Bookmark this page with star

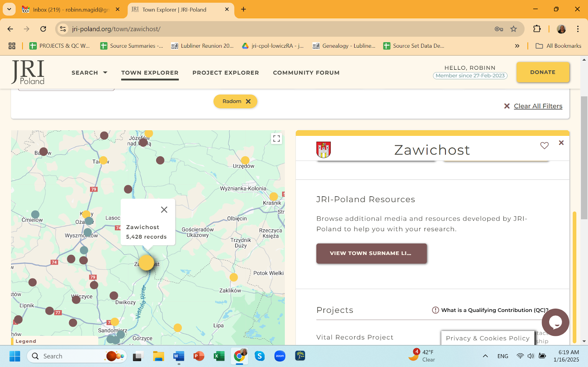tap(513, 29)
